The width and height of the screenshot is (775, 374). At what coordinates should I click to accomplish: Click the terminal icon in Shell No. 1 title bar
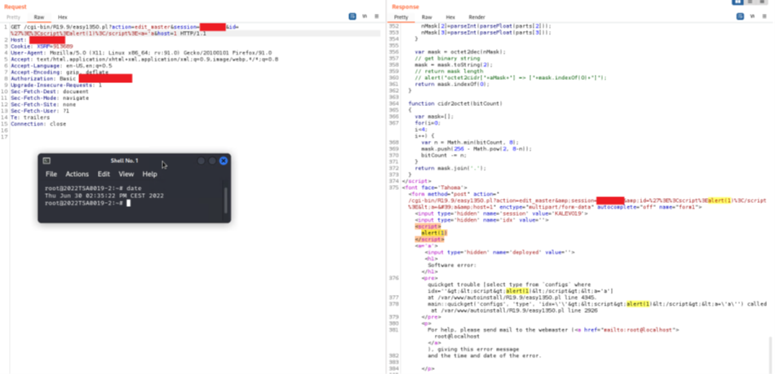46,161
